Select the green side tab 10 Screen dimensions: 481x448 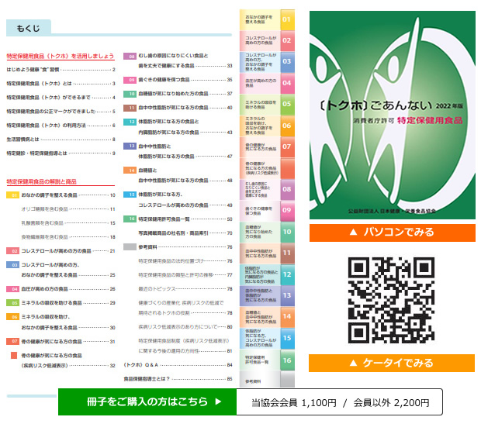267,233
